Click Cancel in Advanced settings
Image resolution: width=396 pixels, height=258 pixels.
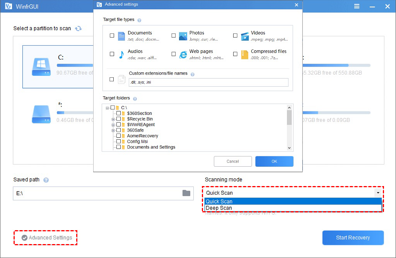(x=232, y=161)
